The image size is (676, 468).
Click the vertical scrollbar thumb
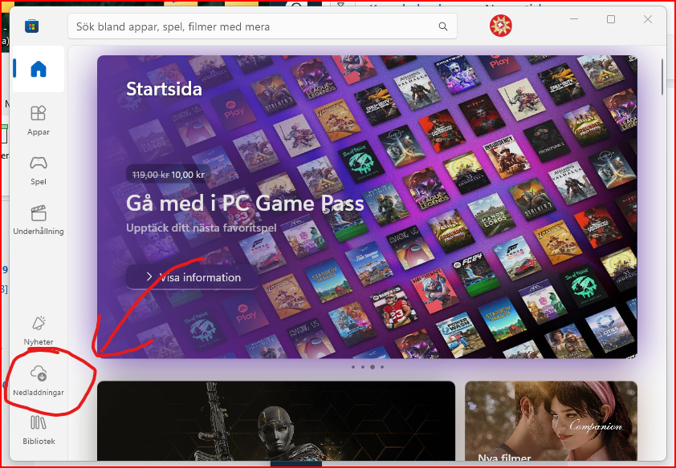tap(662, 77)
